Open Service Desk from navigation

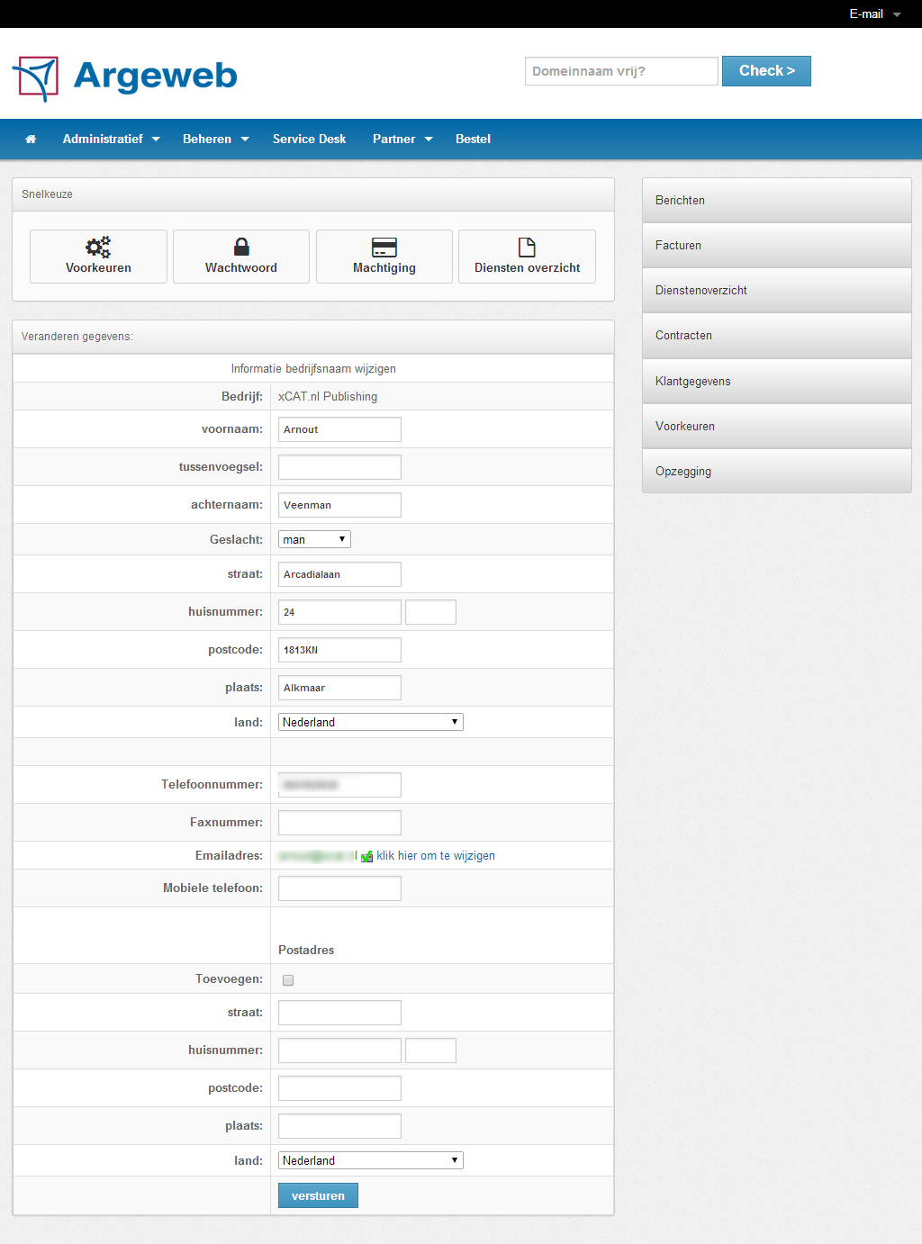[309, 140]
